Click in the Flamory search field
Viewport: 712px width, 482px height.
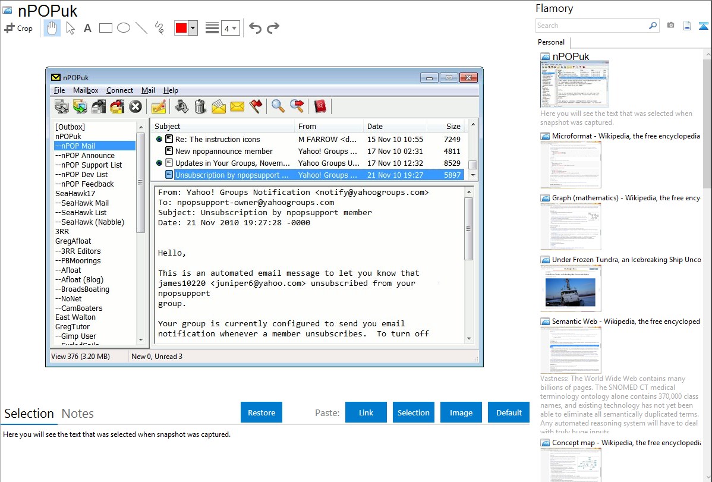pos(591,26)
